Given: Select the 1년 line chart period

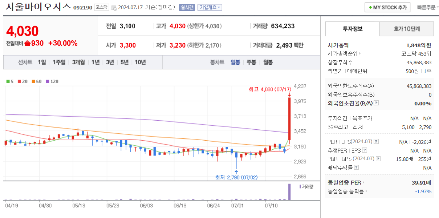Looking at the screenshot, I should (95, 62).
